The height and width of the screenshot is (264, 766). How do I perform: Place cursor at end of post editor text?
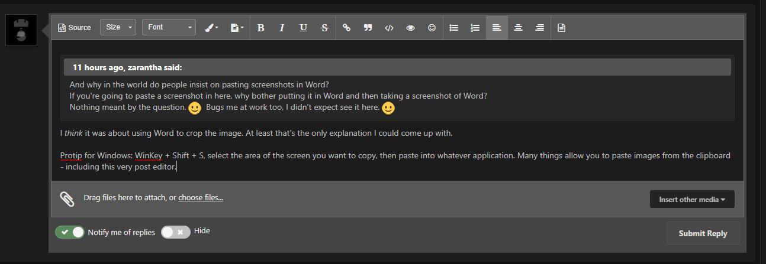click(176, 167)
